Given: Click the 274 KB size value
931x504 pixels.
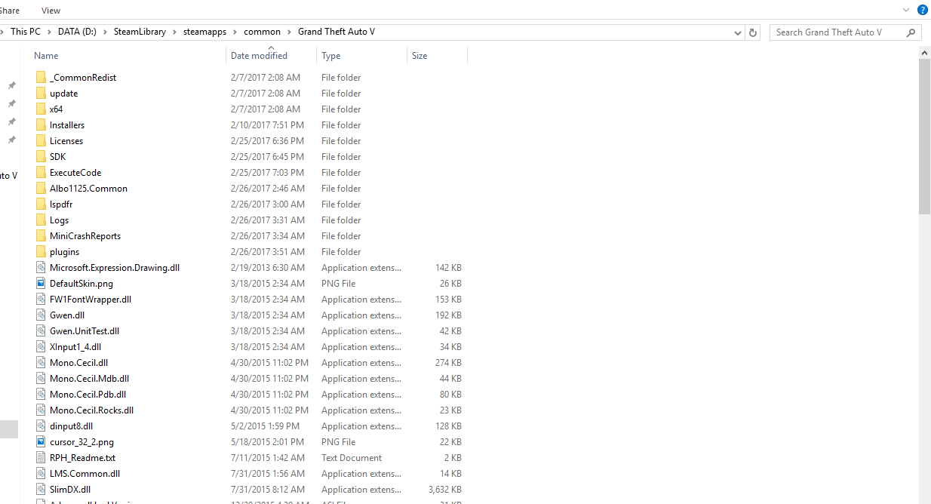Looking at the screenshot, I should pyautogui.click(x=449, y=362).
